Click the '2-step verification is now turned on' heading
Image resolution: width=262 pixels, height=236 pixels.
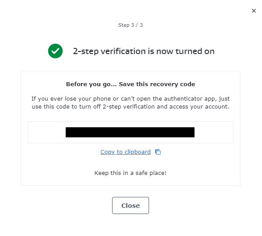coord(144,51)
